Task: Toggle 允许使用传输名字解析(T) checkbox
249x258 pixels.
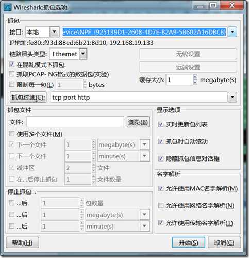Action: 161,223
